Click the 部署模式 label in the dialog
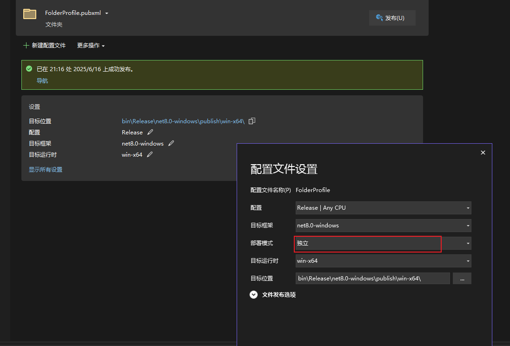 262,243
